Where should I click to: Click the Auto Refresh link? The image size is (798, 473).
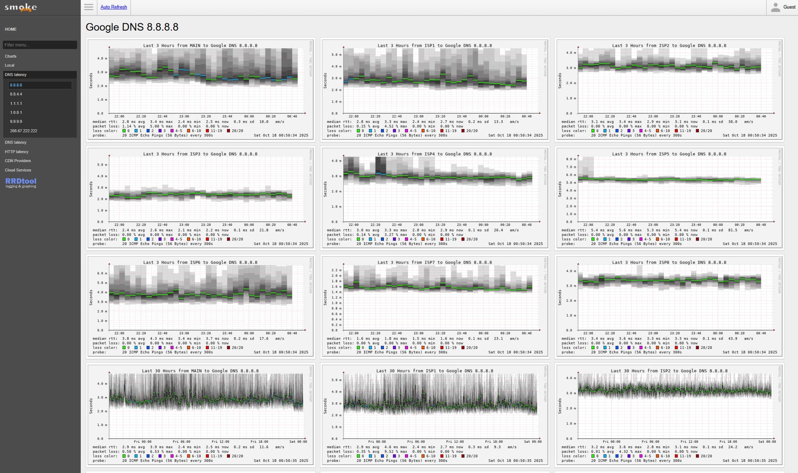click(x=113, y=7)
